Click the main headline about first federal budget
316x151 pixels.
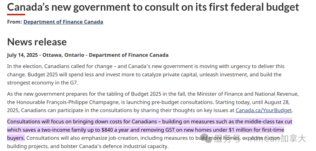pos(153,7)
